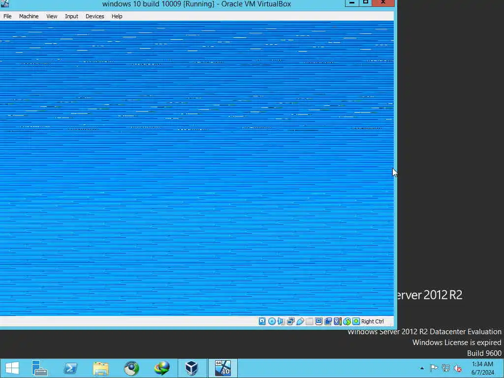The image size is (504, 378).
Task: Click the video capture status icon
Action: coord(328,321)
